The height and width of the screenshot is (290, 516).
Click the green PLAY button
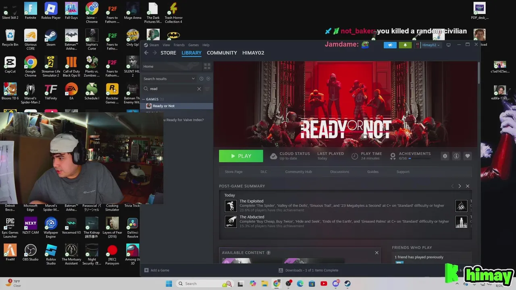(x=241, y=156)
